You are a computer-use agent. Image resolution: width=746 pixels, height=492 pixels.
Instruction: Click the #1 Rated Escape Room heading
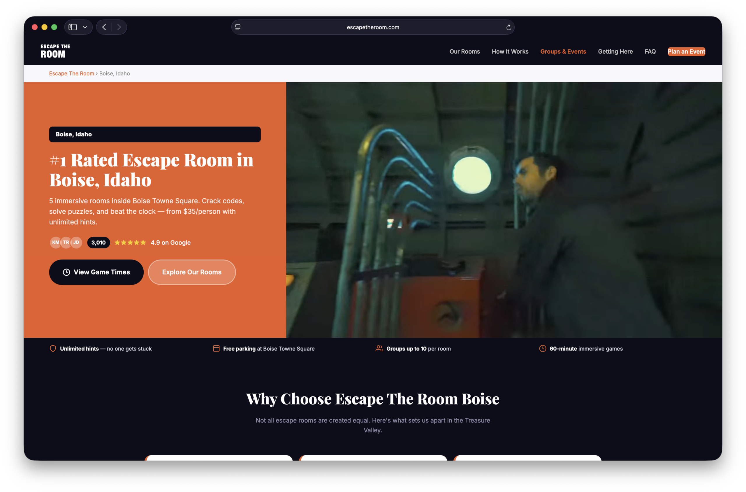pos(151,170)
